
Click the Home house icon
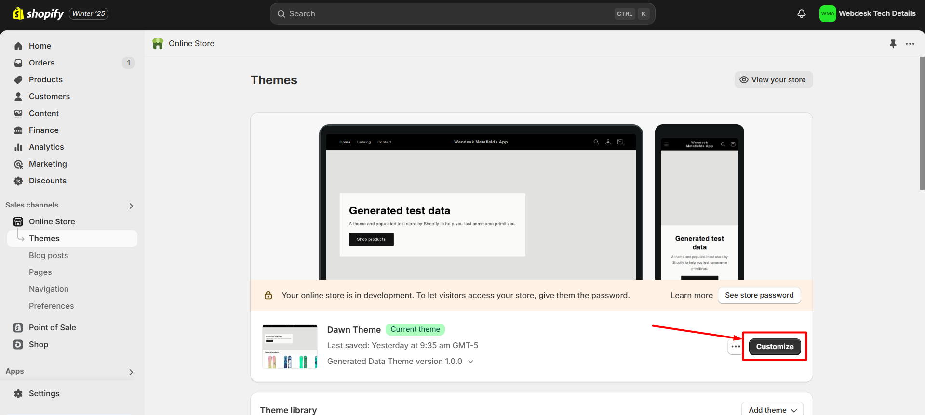coord(18,46)
